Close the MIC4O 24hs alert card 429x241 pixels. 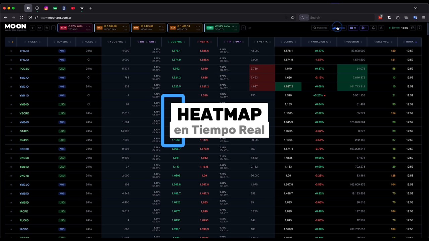tap(163, 26)
